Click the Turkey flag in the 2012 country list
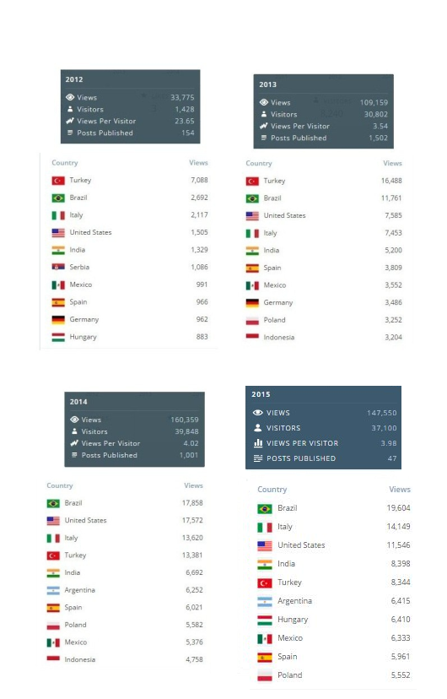The width and height of the screenshot is (447, 699). [x=58, y=181]
